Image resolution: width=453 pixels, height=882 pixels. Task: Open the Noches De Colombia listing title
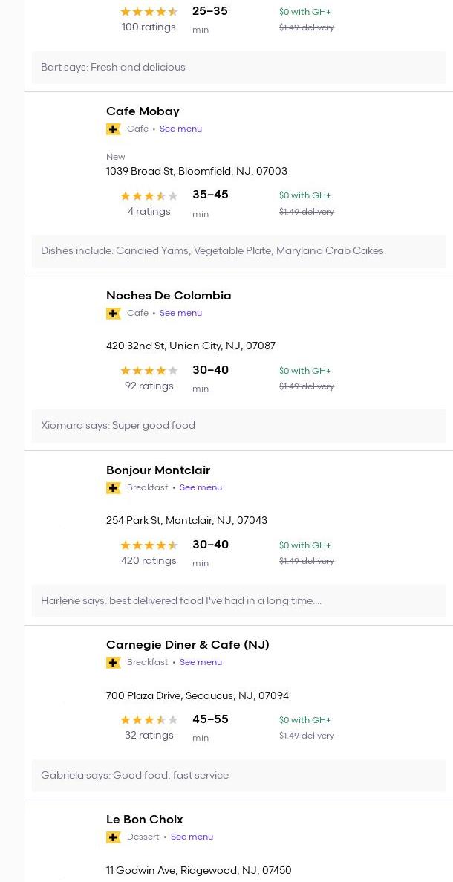169,296
